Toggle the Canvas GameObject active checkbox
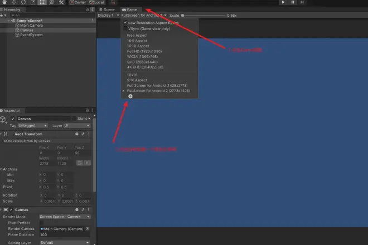This screenshot has width=368, height=245. click(13, 119)
